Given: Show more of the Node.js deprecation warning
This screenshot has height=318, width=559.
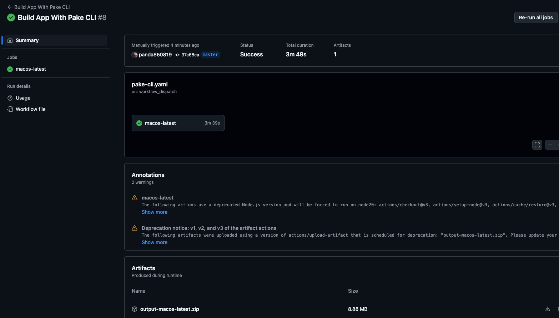Looking at the screenshot, I should (155, 212).
